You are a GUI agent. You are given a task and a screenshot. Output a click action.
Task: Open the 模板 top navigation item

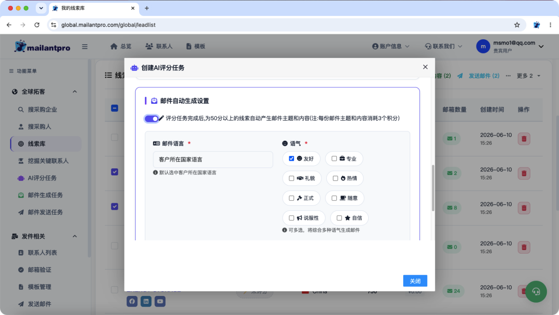point(196,46)
